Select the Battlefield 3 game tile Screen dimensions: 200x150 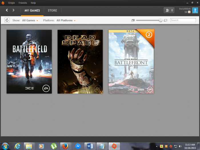[29, 62]
